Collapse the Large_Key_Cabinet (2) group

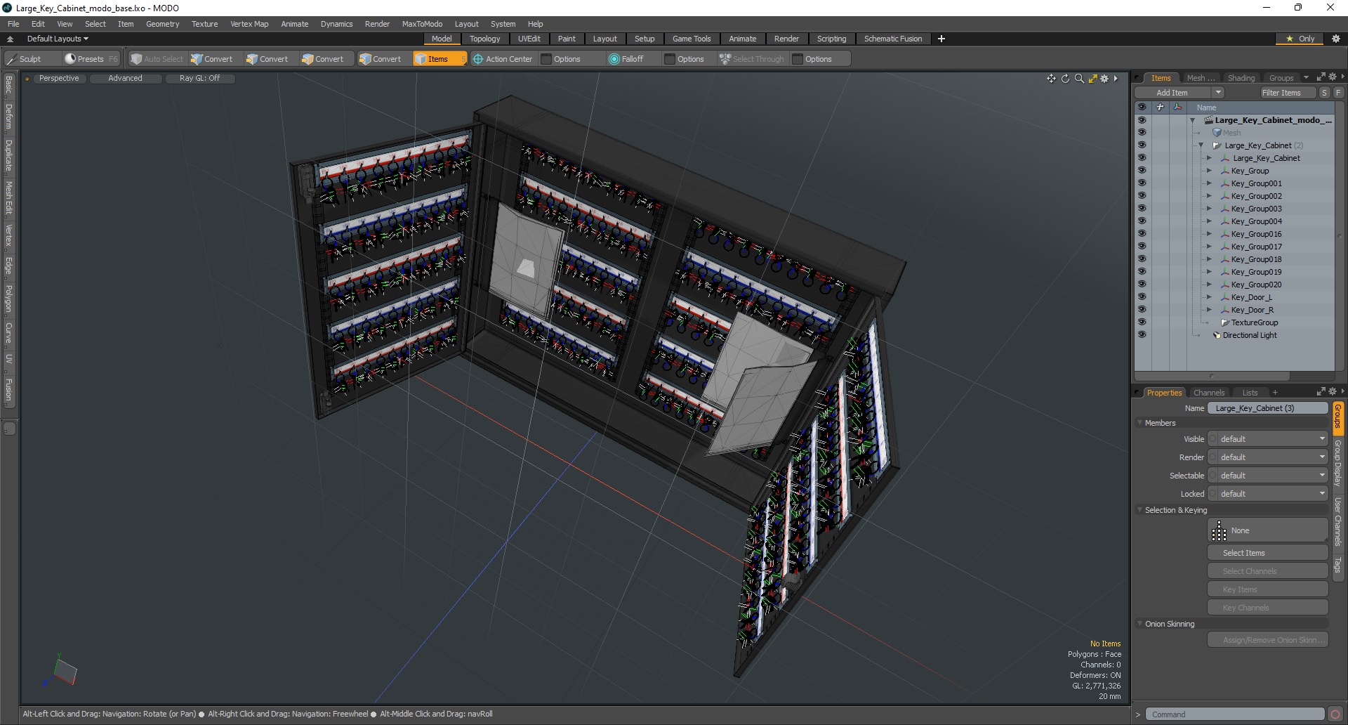coord(1201,145)
